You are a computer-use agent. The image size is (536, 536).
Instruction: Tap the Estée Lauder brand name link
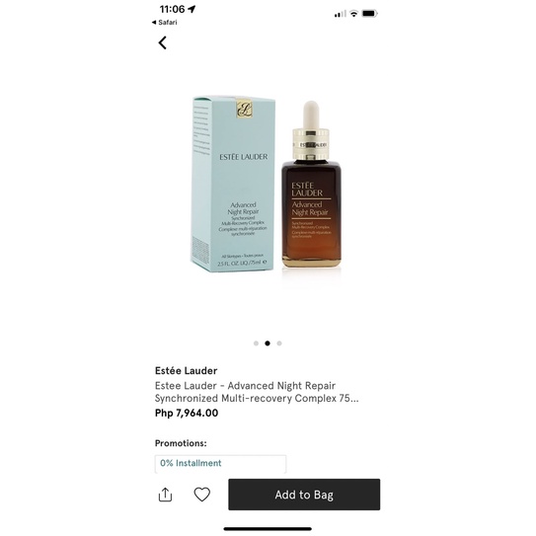[186, 371]
